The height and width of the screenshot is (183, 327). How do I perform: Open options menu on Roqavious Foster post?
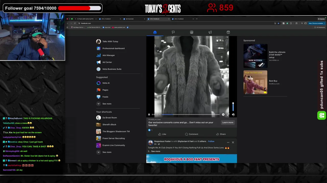[228, 142]
